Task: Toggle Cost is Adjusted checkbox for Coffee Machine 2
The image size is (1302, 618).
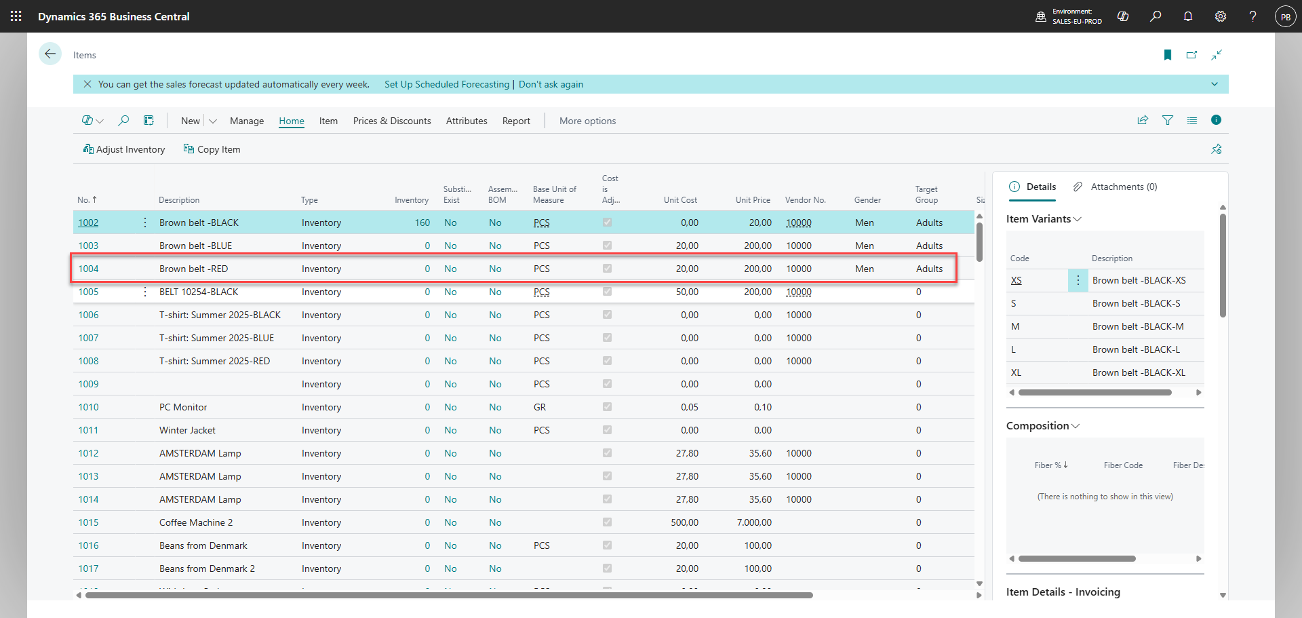Action: [607, 522]
